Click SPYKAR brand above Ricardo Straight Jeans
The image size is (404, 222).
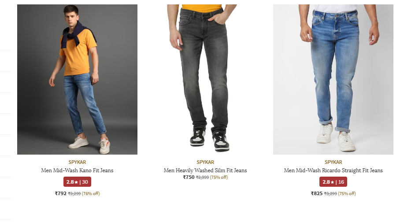tap(333, 162)
